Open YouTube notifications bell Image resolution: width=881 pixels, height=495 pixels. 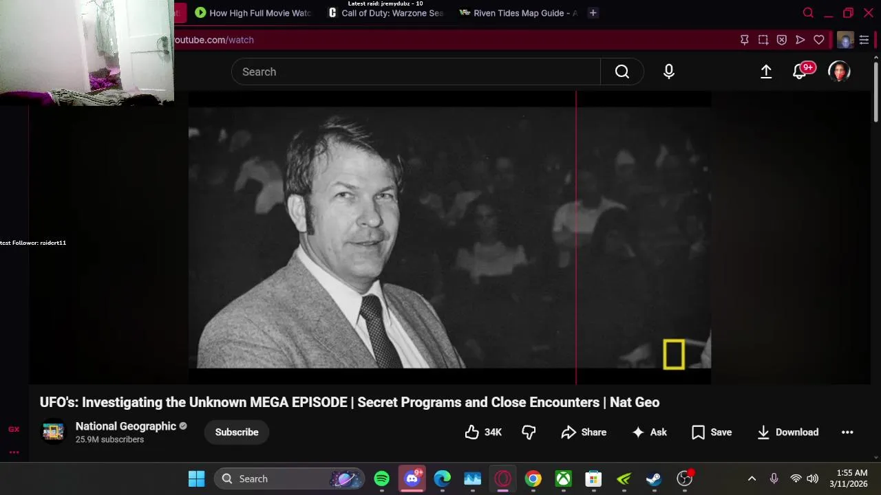pyautogui.click(x=800, y=71)
